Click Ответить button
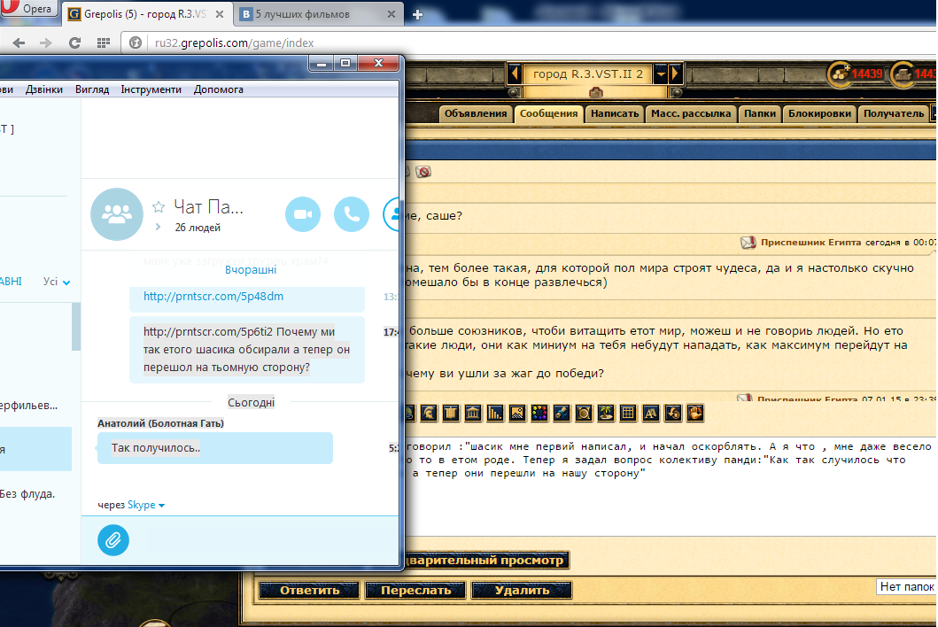Viewport: 938px width, 627px height. [x=309, y=591]
